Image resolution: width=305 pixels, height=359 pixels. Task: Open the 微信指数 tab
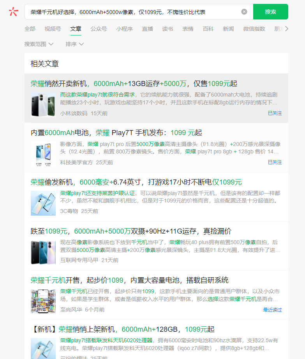pos(254,29)
